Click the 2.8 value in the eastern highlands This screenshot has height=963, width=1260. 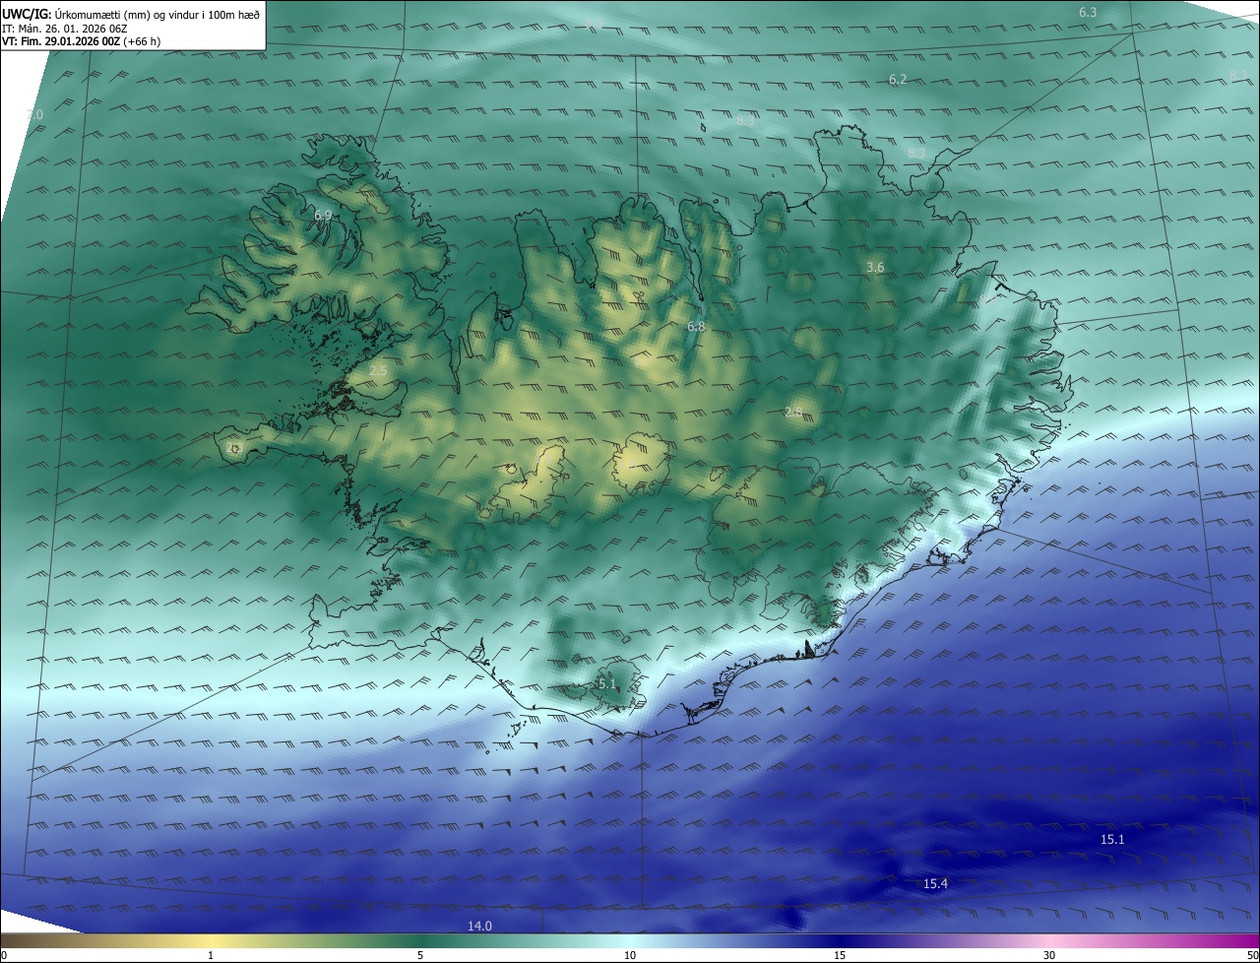(794, 412)
